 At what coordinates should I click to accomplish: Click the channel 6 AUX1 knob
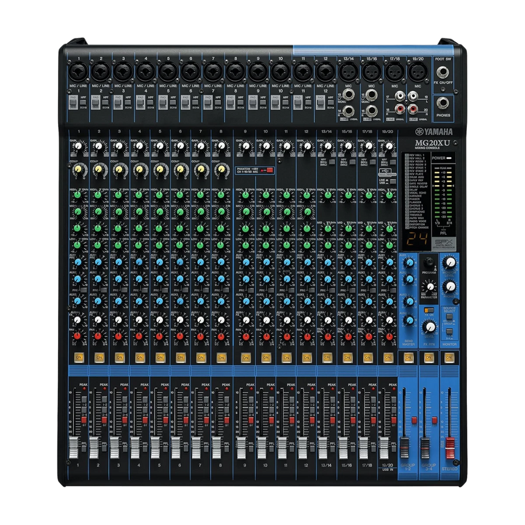180,262
